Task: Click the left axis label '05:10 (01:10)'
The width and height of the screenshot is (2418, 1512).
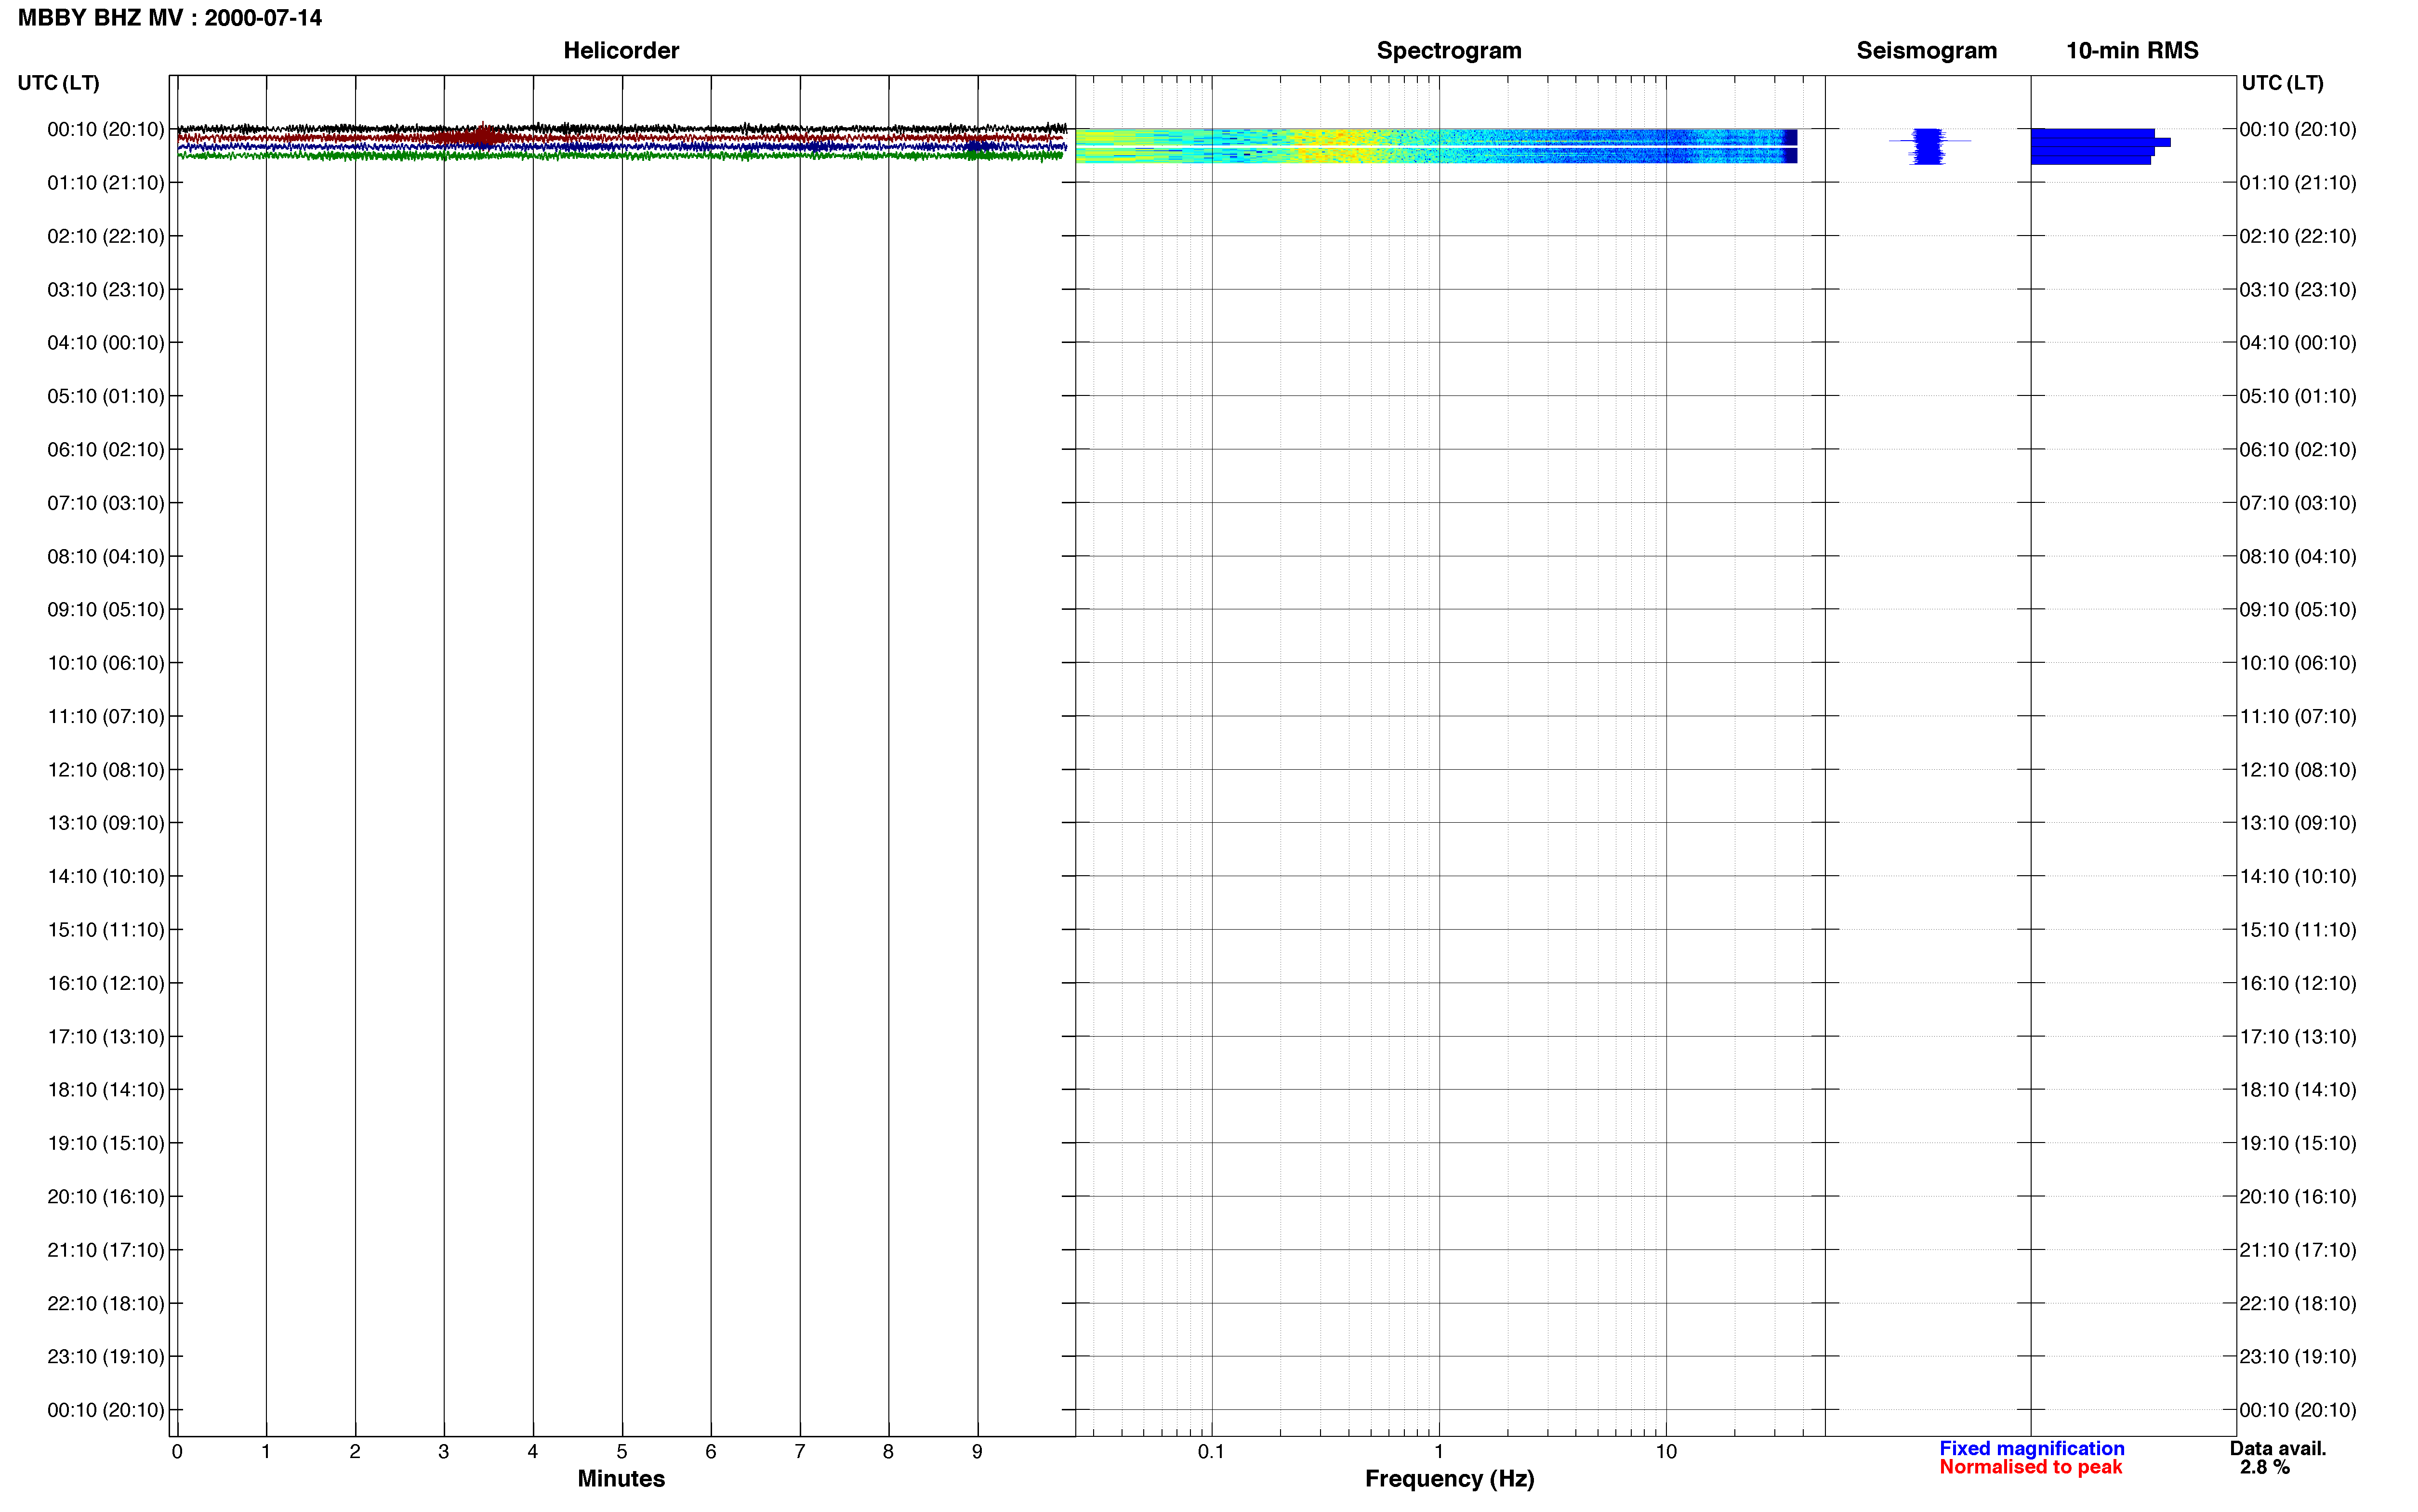Action: pyautogui.click(x=106, y=396)
